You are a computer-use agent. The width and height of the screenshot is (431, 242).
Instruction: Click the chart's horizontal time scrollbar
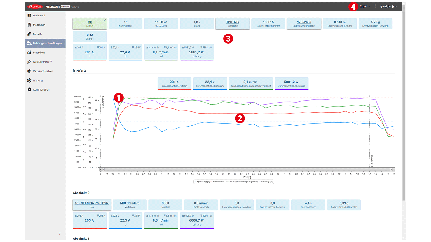[x=247, y=170]
